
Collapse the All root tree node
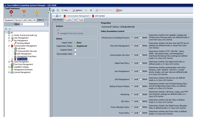click(x=6, y=33)
